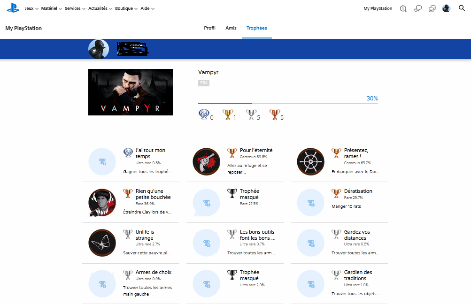Expand the Actualités dropdown menu
Screen dimensions: 471x305
point(100,8)
